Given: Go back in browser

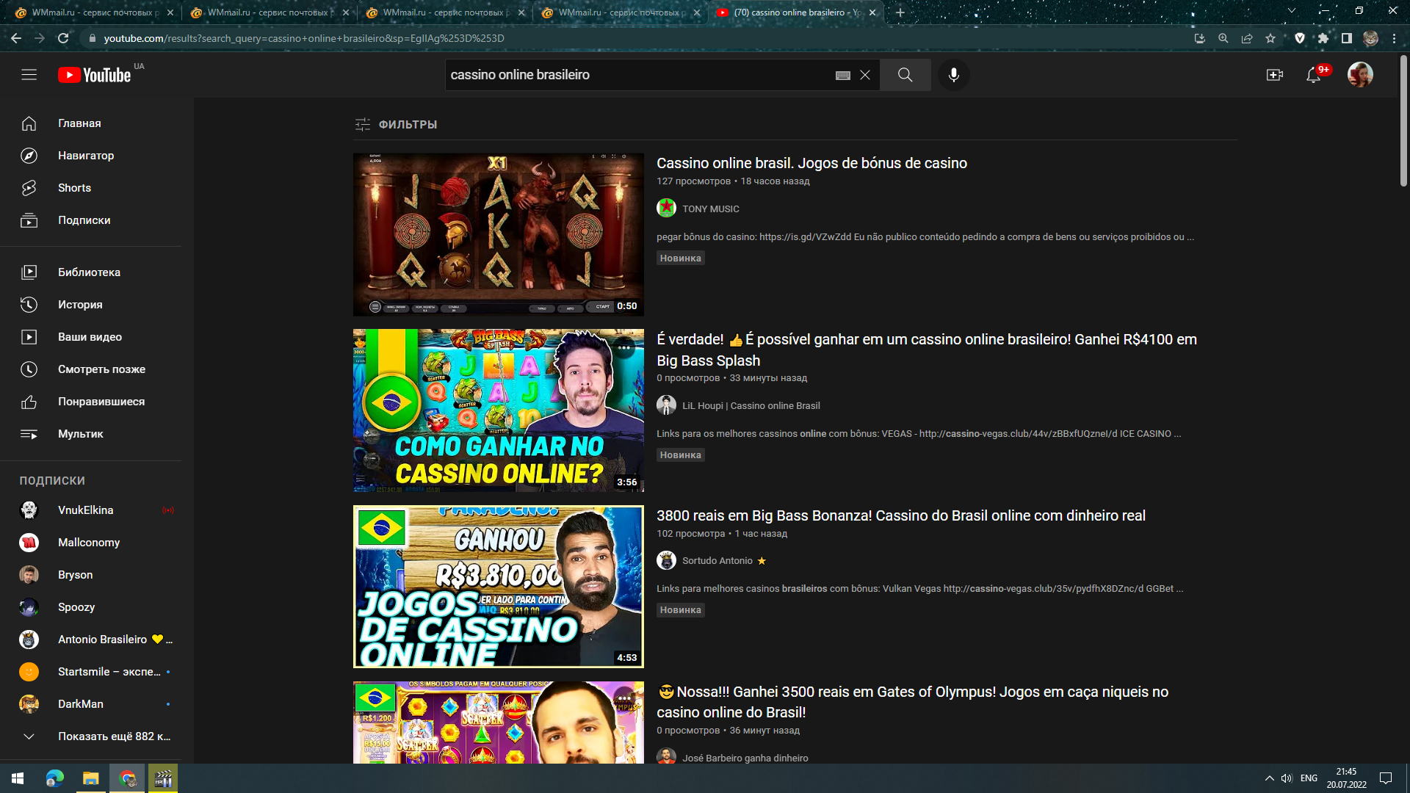Looking at the screenshot, I should click(x=16, y=38).
